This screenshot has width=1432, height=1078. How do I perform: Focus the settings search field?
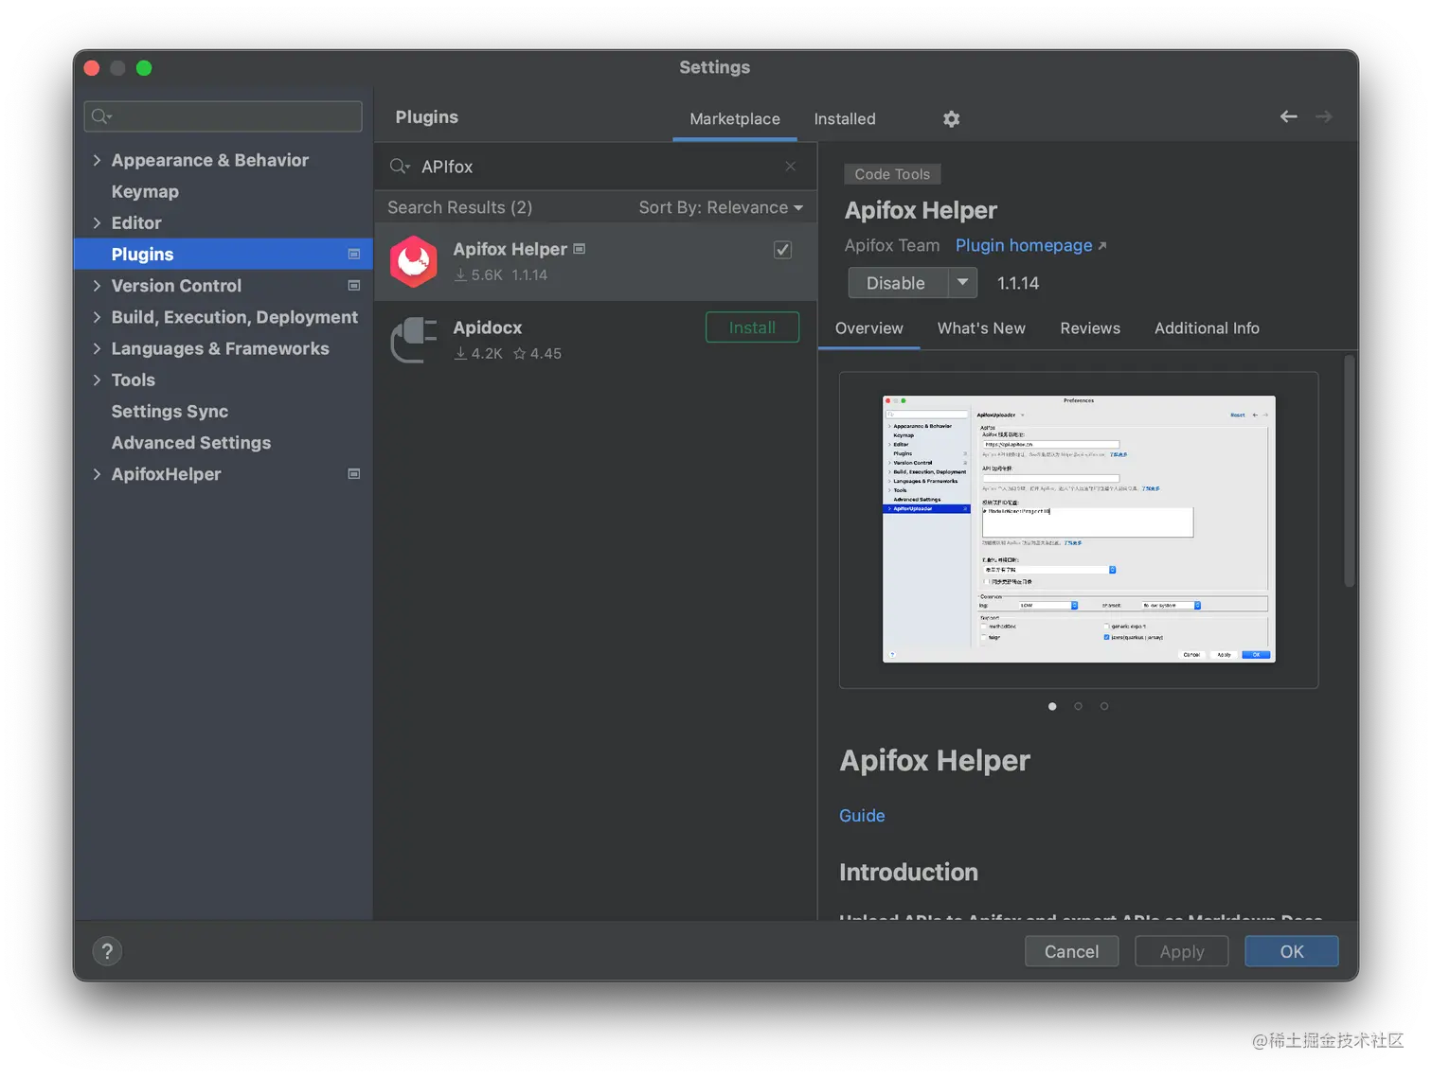(x=224, y=116)
